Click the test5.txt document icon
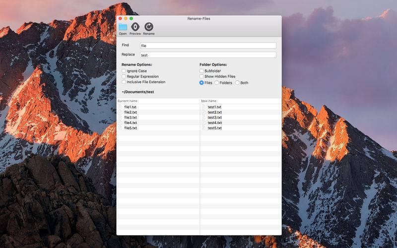The height and width of the screenshot is (248, 397). pos(203,128)
